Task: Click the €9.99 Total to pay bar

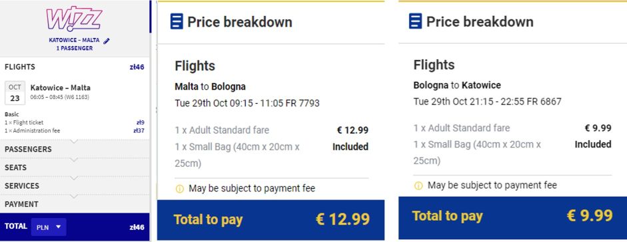Action: coord(512,217)
